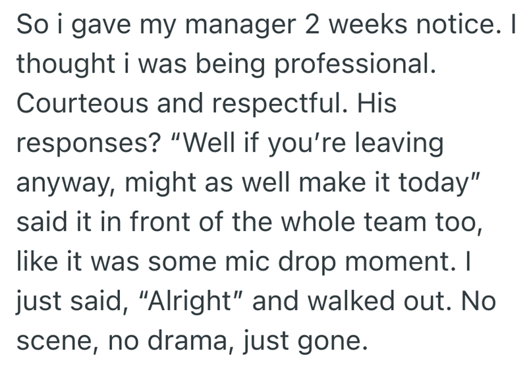Click the word "manager" in the text

(240, 26)
